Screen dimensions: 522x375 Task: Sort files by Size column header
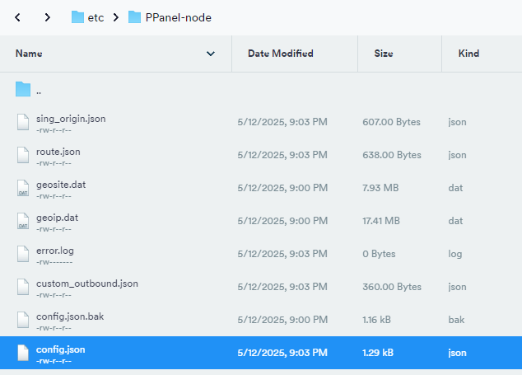383,54
